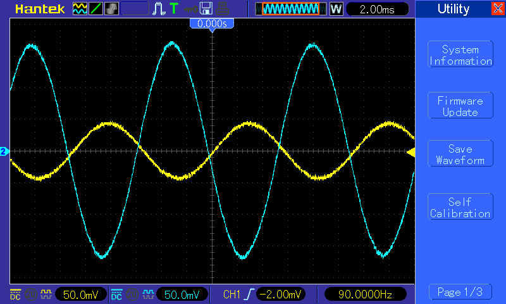Image resolution: width=506 pixels, height=304 pixels.
Task: Click the yellow CH1 square-wave probe icon
Action: 46,294
